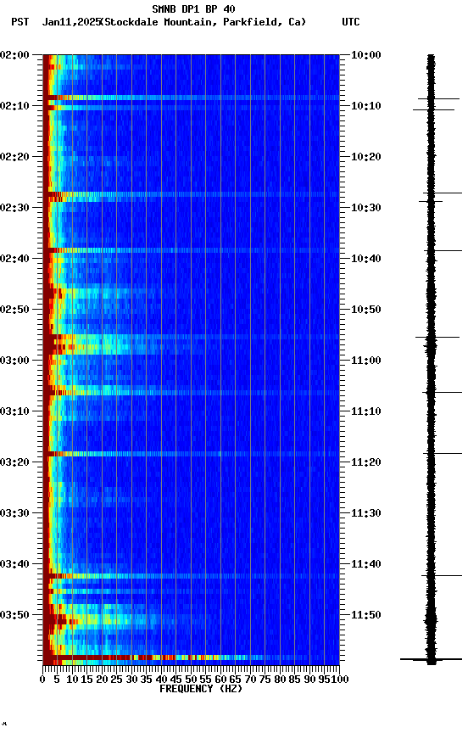
Task: Click the '11:50' UTC time label
Action: pos(366,615)
